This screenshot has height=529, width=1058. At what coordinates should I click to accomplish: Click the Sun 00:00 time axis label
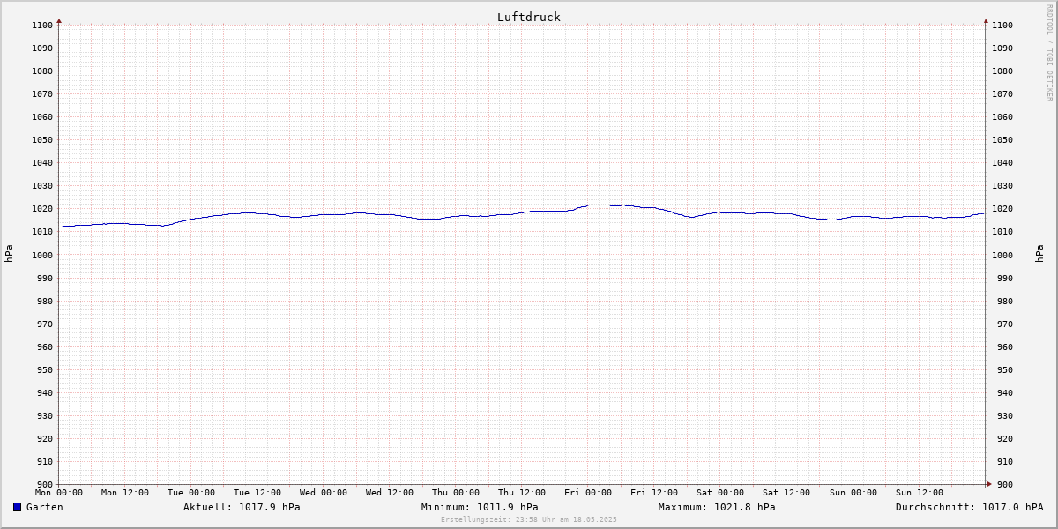(x=853, y=493)
